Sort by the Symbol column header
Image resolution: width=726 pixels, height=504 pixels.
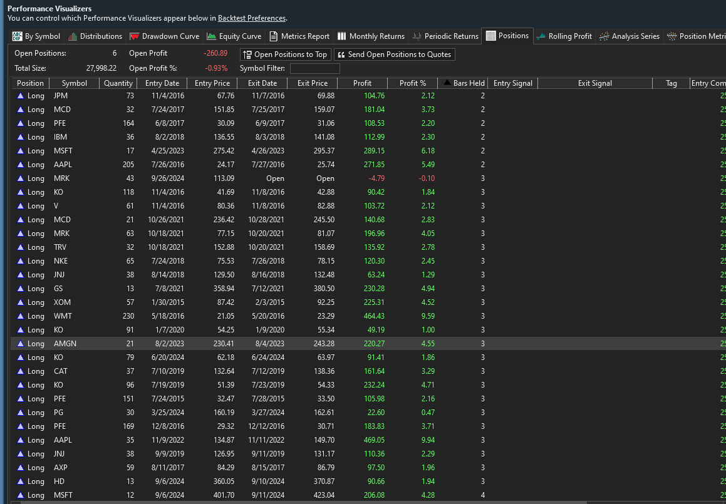[x=74, y=83]
